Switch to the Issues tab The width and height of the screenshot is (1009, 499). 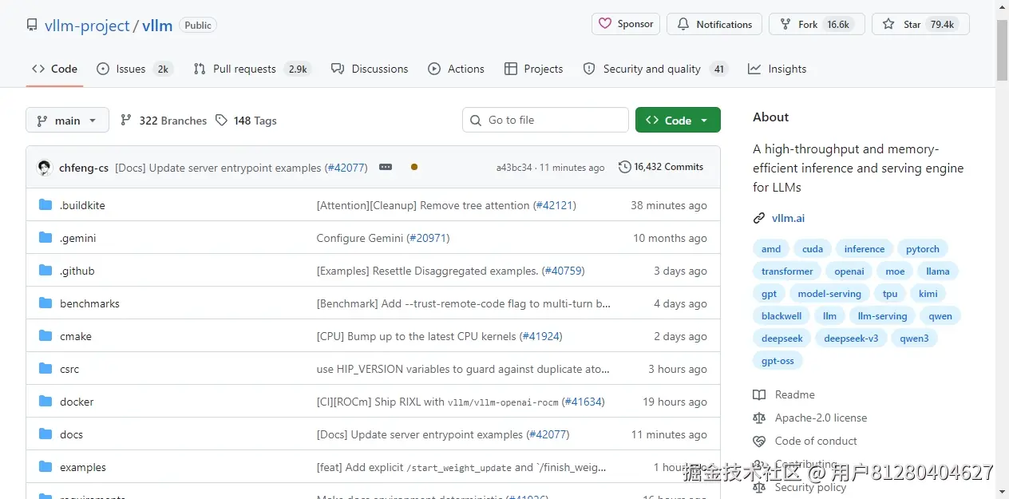coord(134,69)
